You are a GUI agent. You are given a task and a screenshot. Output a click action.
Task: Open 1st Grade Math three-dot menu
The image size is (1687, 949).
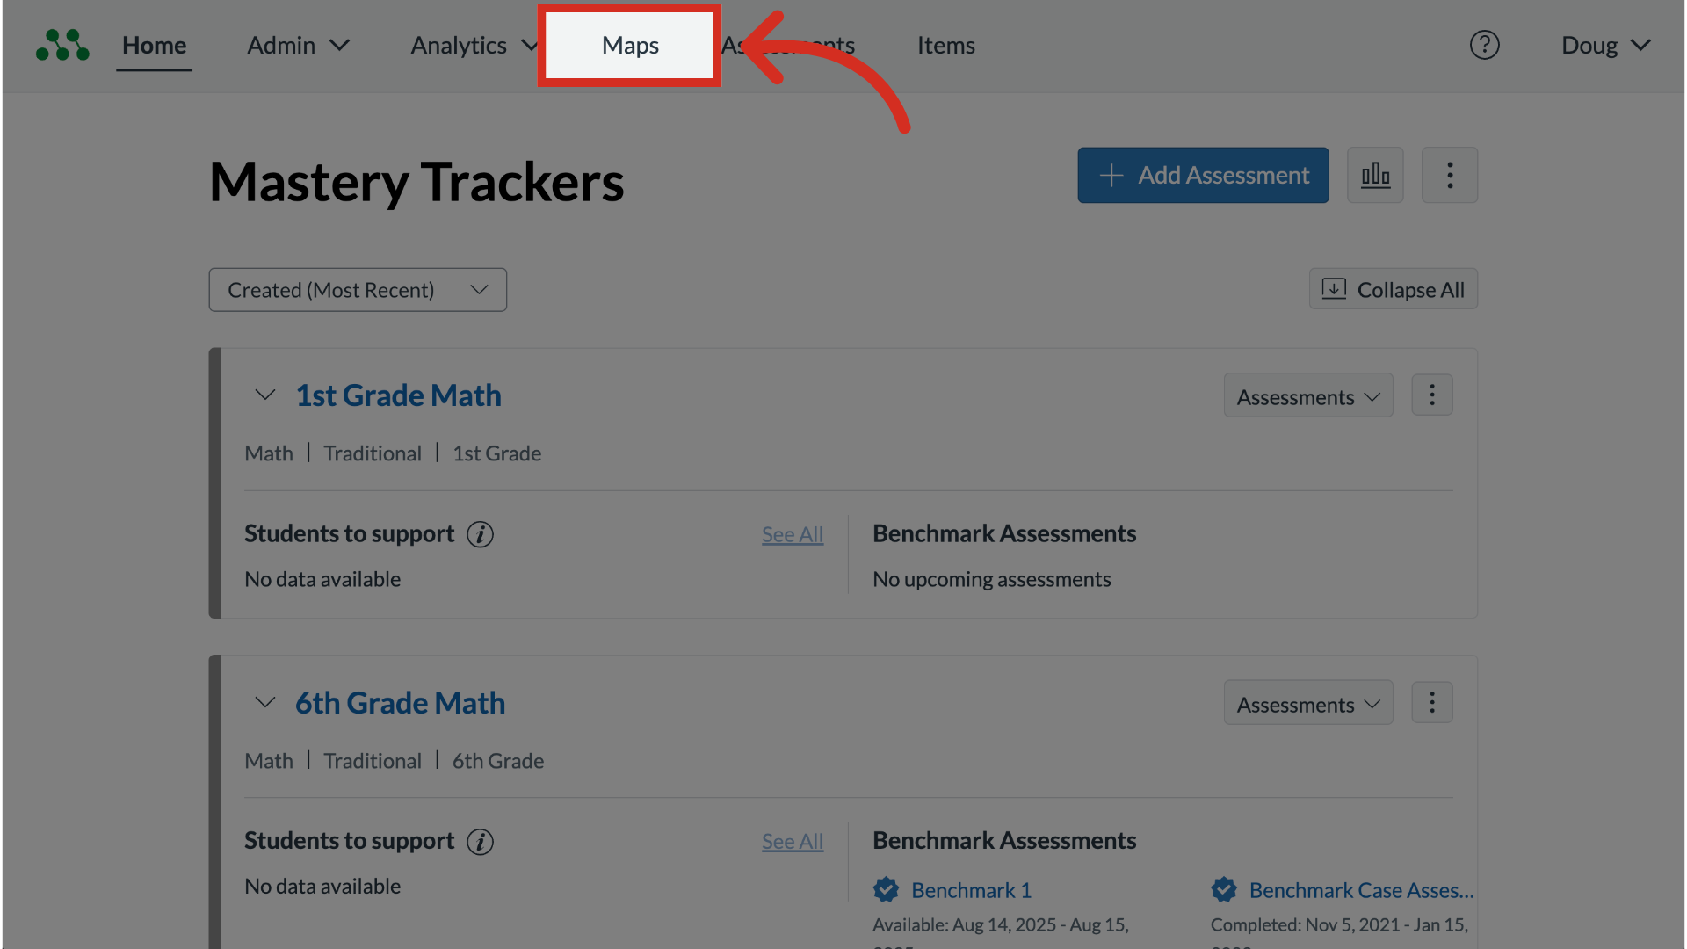pos(1431,395)
